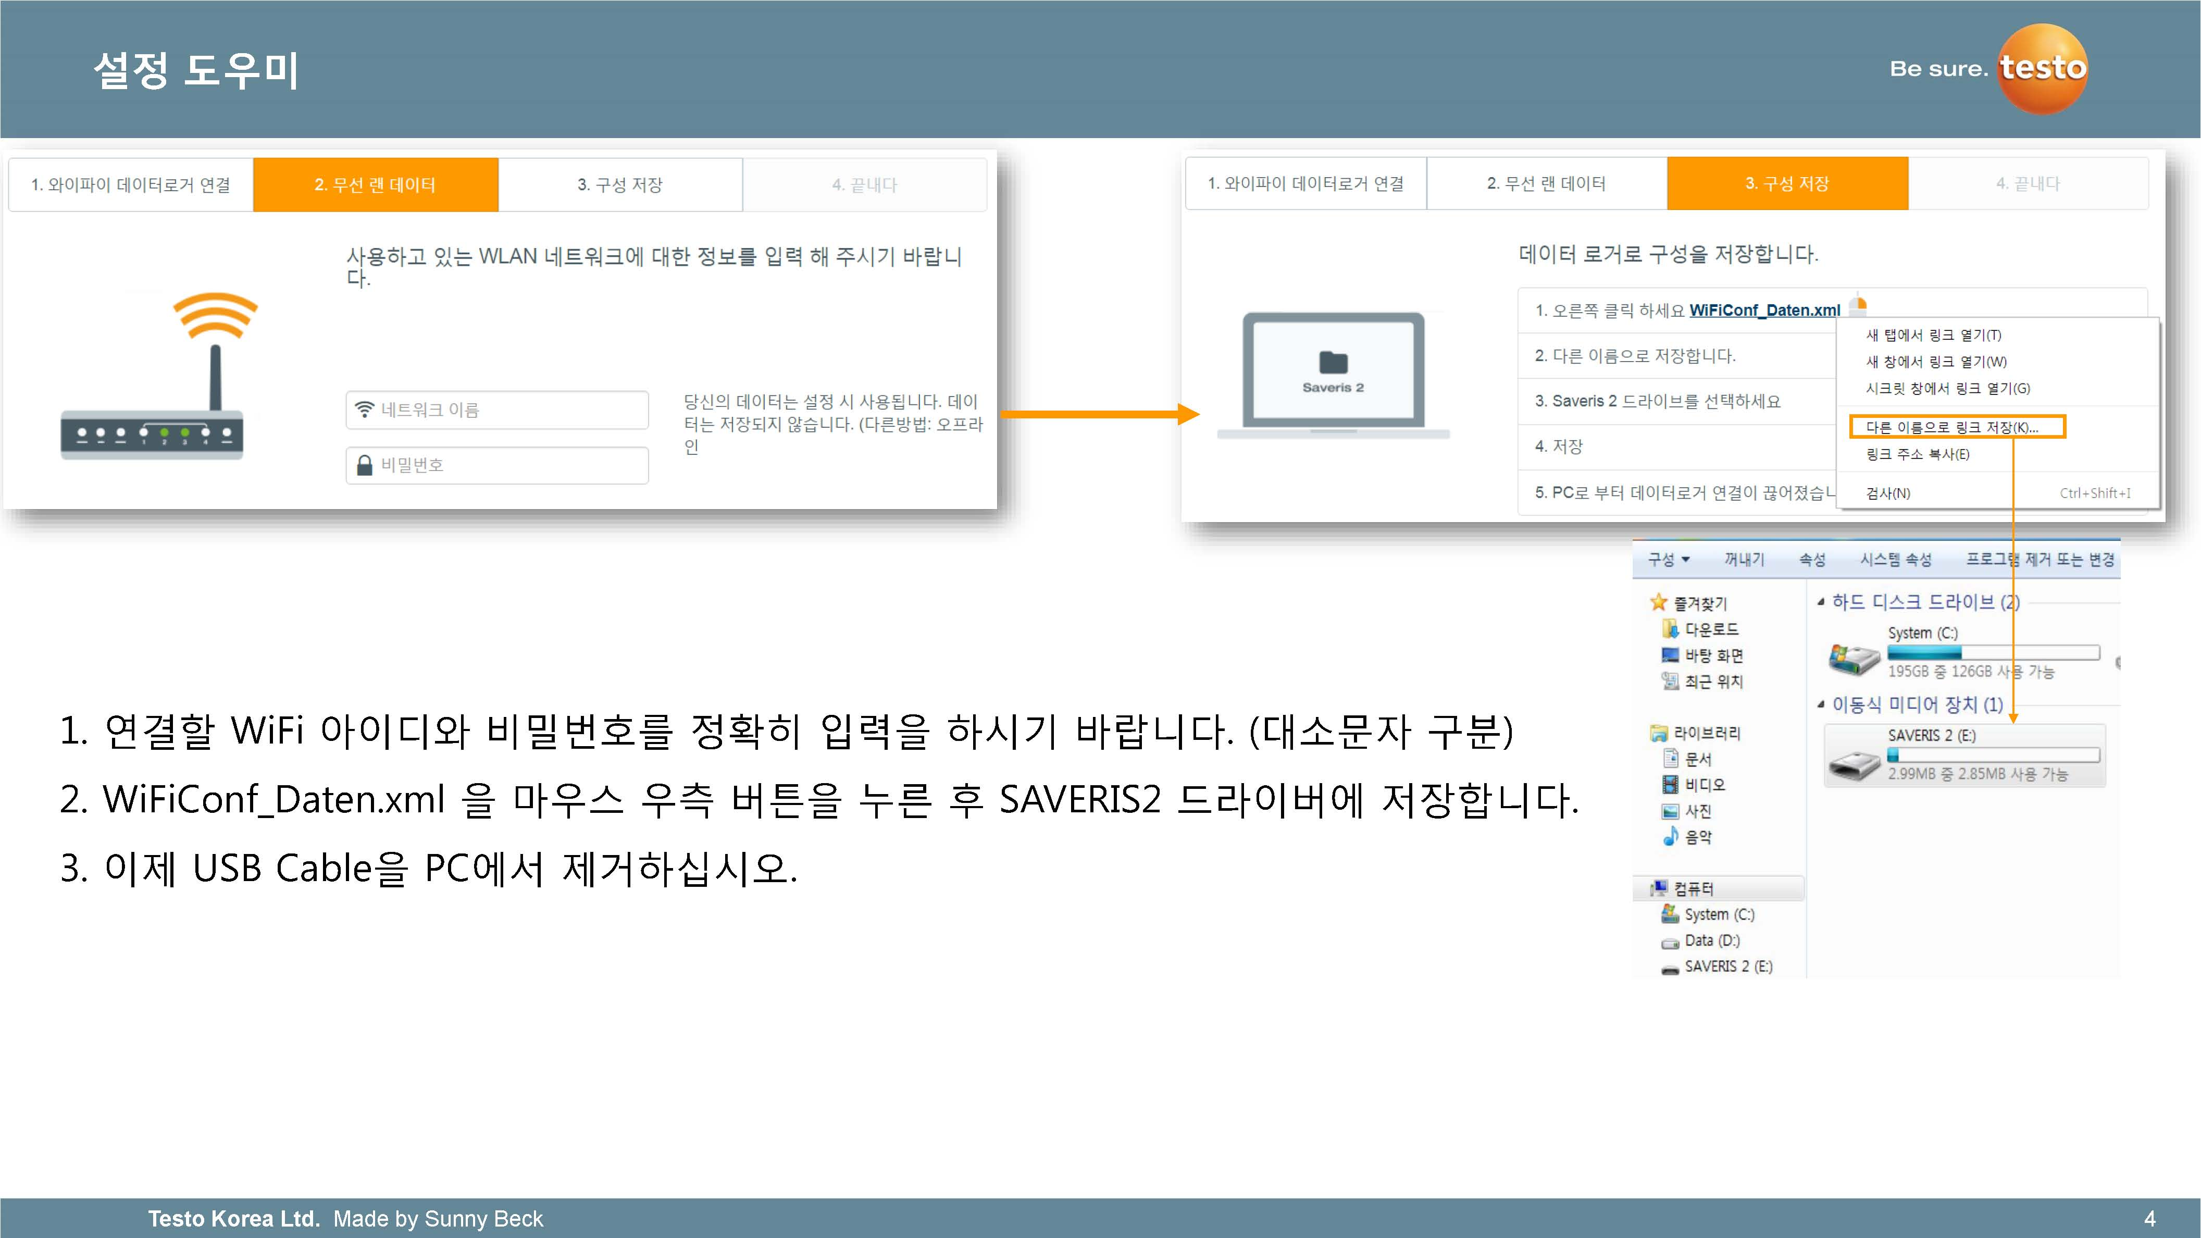Collapse the 하드 디스크 드라이브 group
The height and width of the screenshot is (1238, 2201).
tap(1821, 602)
